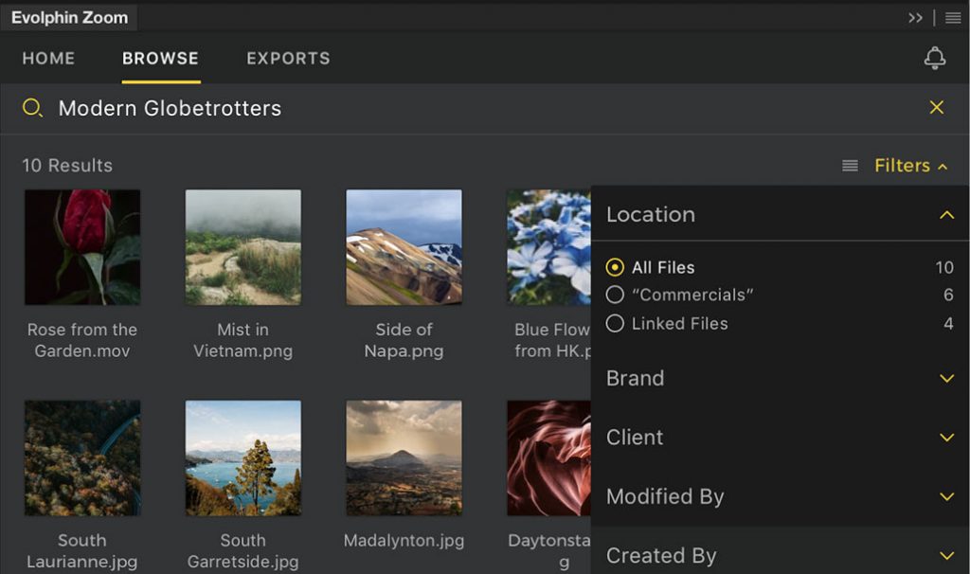This screenshot has height=574, width=970.
Task: Collapse the Filters dropdown
Action: (910, 166)
